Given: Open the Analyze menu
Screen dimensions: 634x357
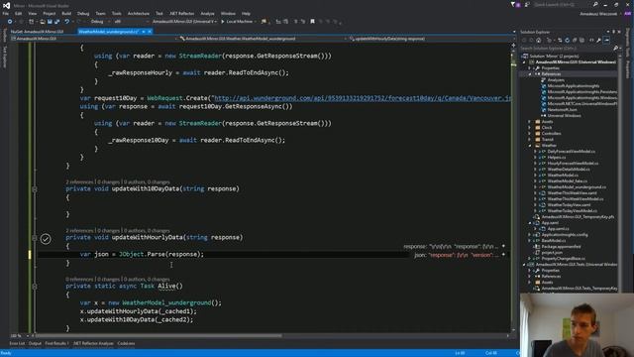Looking at the screenshot, I should 207,13.
